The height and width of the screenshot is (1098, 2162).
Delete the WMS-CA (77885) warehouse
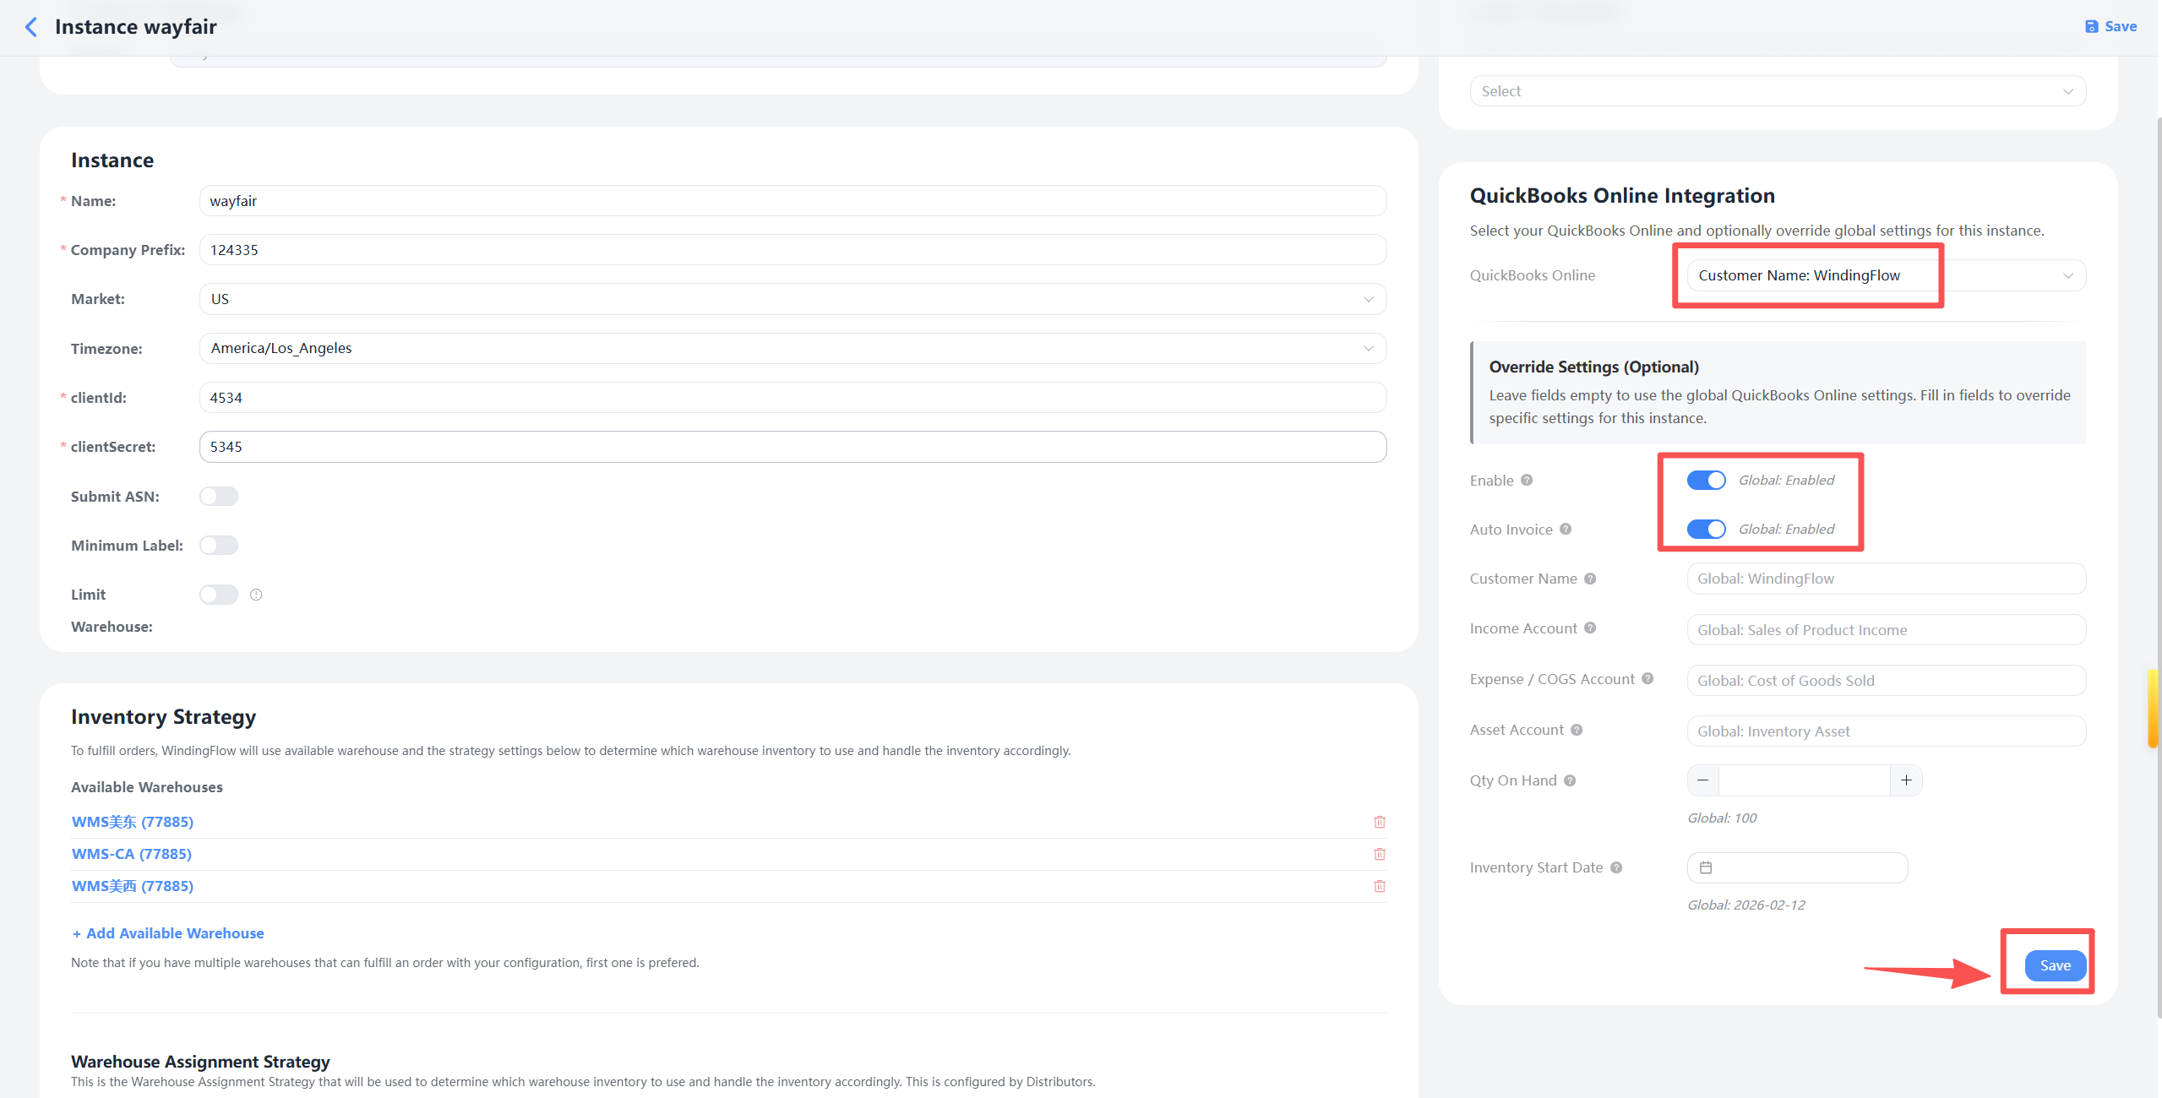point(1379,854)
